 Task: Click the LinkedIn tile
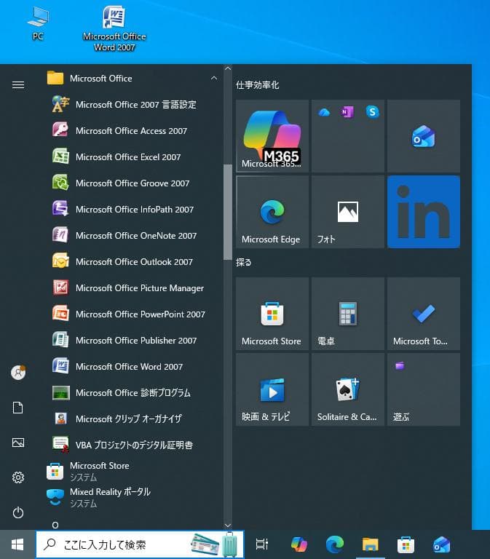[x=424, y=212]
